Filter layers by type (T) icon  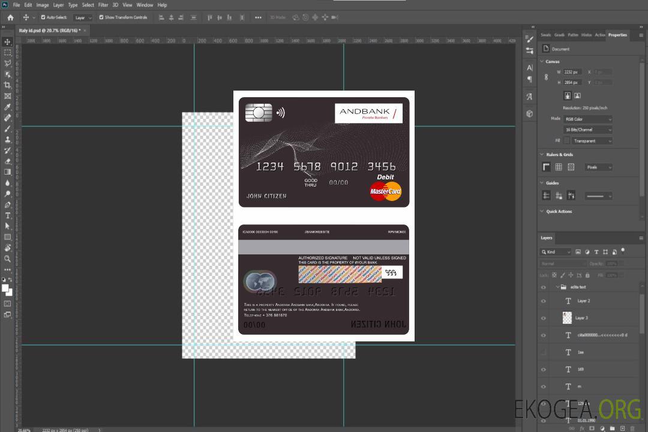tap(596, 252)
